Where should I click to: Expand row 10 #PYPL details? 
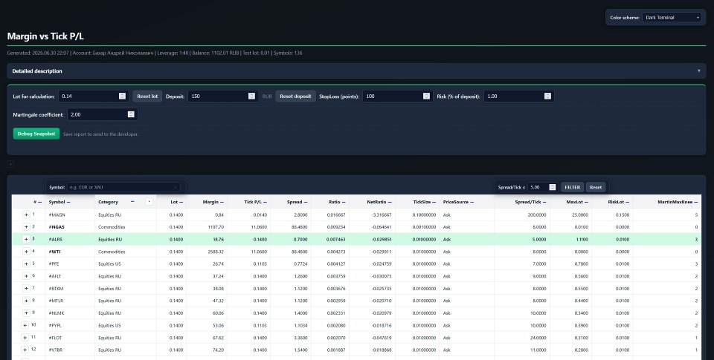(x=25, y=325)
